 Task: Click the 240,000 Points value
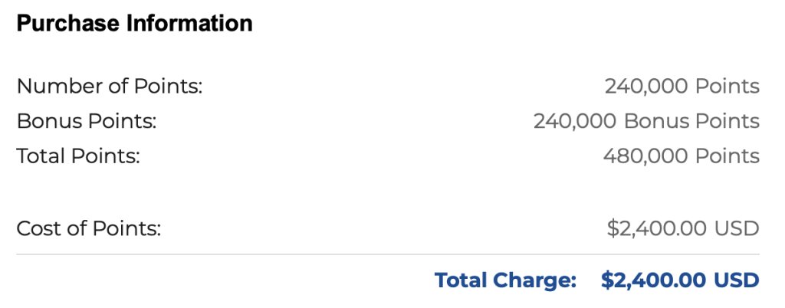[x=682, y=86]
